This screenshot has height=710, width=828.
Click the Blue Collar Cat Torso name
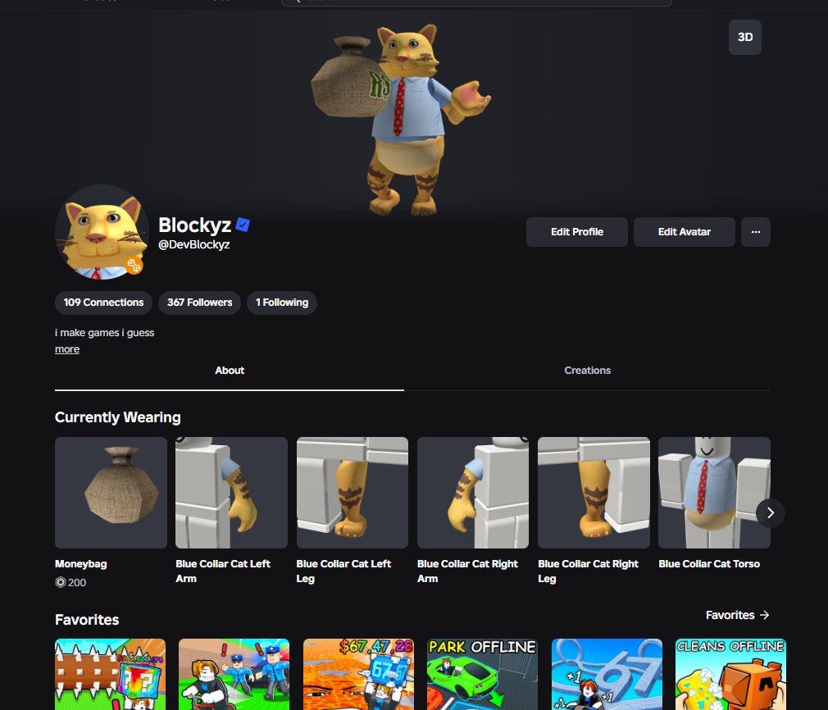click(x=709, y=564)
